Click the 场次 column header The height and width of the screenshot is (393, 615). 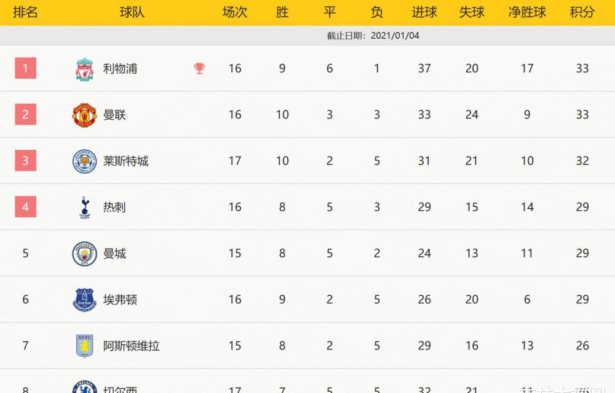point(234,12)
